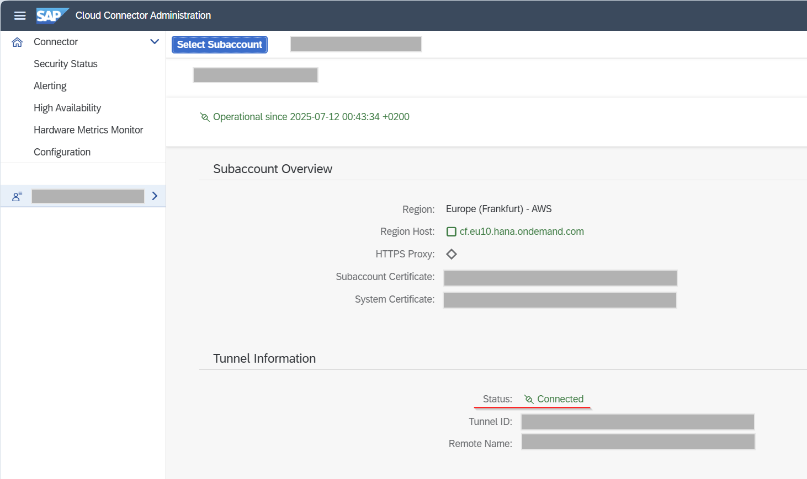Click the Select Subaccount button
The height and width of the screenshot is (479, 807).
[220, 45]
